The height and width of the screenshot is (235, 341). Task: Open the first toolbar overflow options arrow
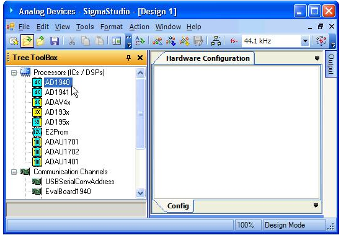click(x=129, y=41)
